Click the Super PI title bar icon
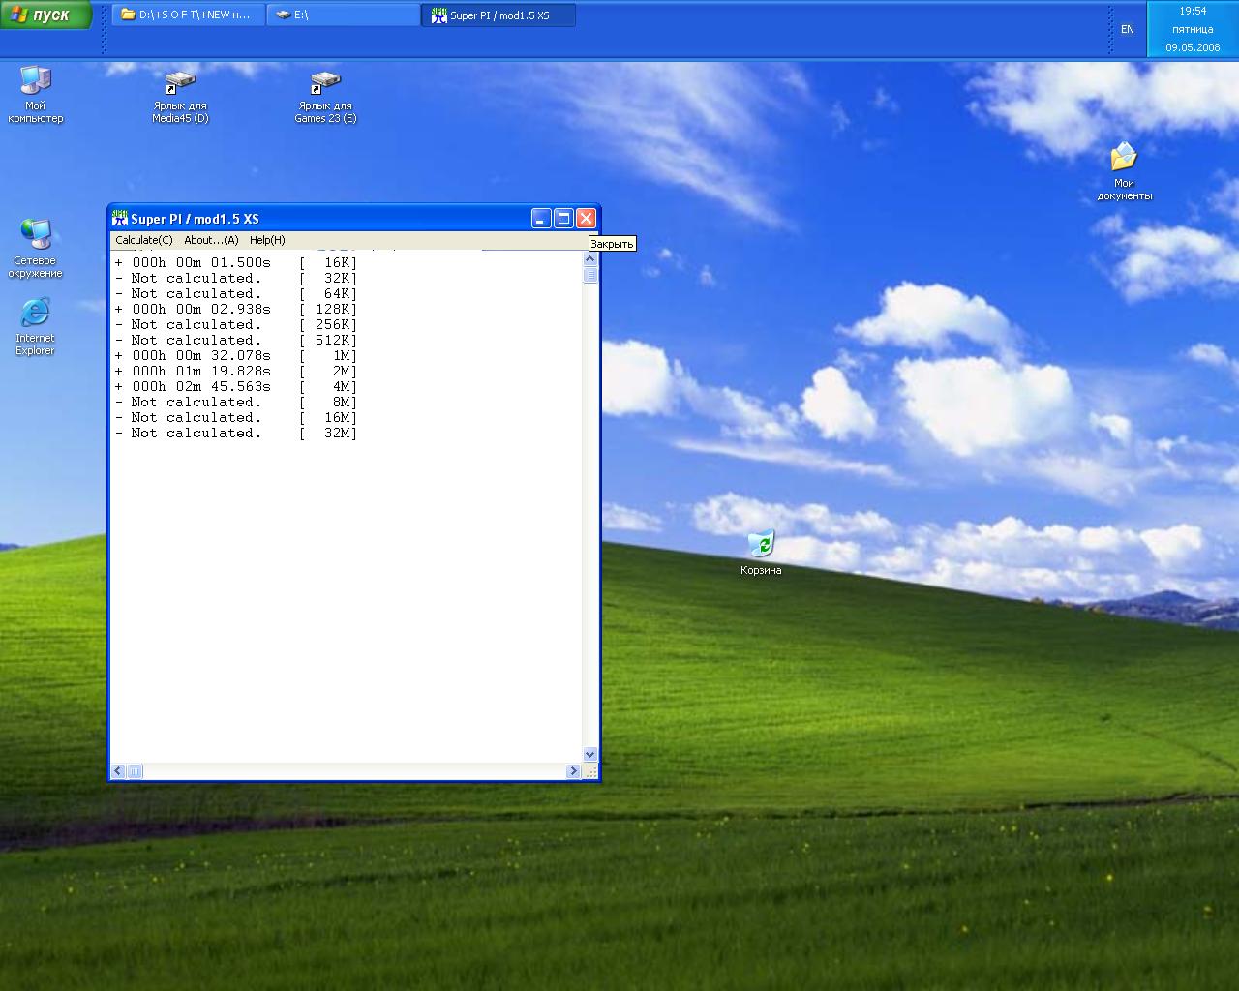 [120, 219]
